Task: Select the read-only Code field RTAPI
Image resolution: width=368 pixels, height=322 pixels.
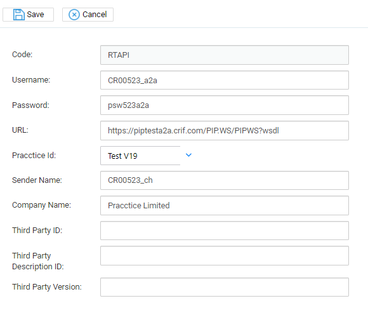Action: [225, 55]
